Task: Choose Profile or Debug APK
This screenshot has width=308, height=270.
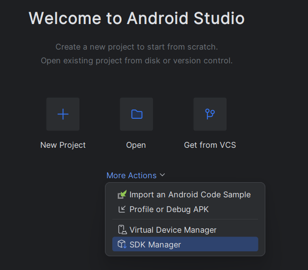Action: coord(185,209)
